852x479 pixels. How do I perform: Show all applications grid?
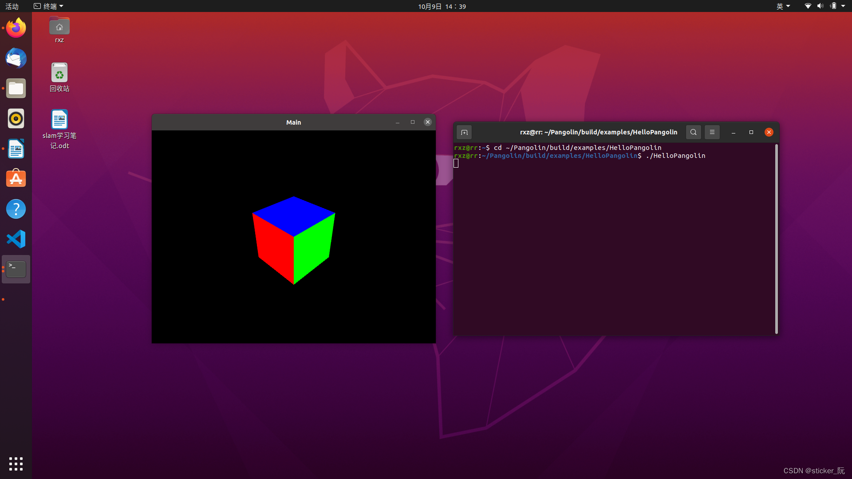16,464
